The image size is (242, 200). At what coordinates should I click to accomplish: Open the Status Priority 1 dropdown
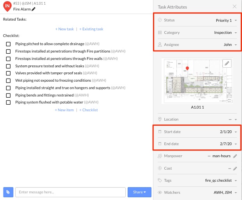tap(236, 21)
